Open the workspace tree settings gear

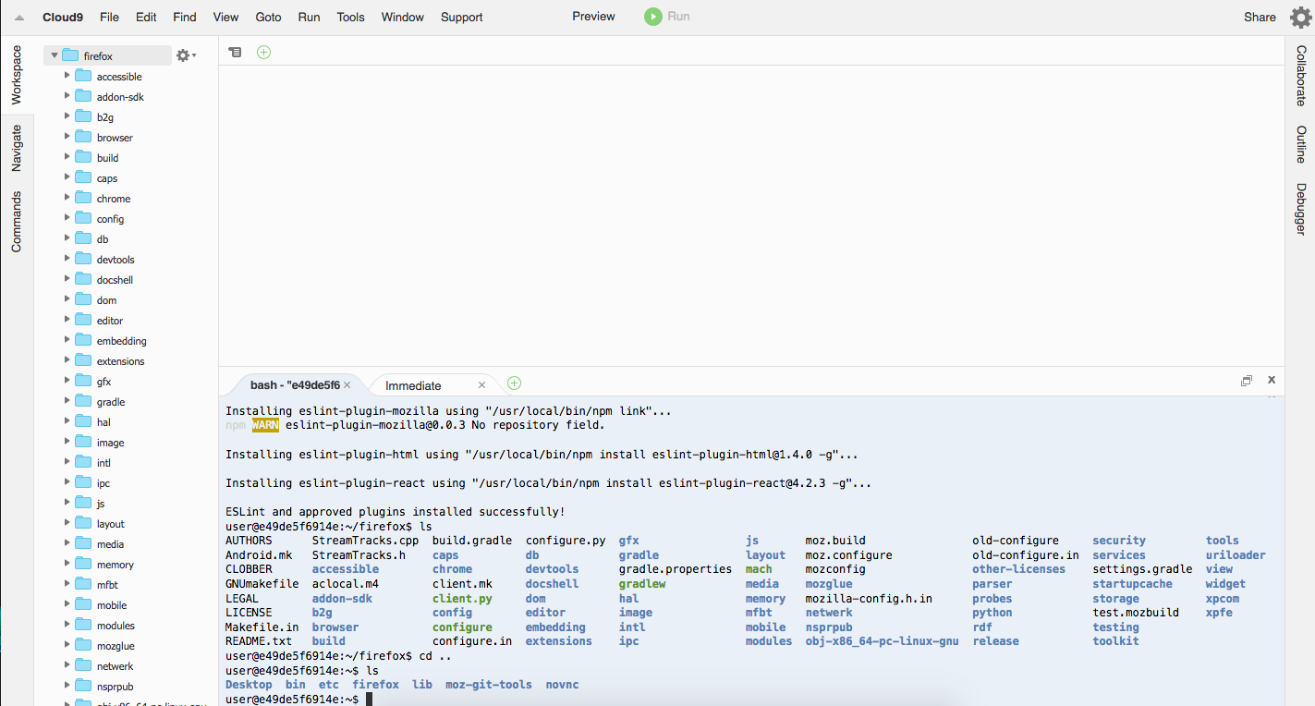(x=184, y=55)
